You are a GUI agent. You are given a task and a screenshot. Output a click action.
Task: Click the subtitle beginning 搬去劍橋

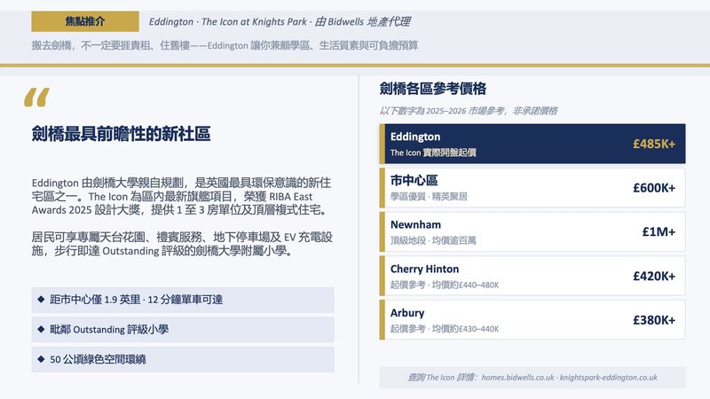[x=225, y=45]
